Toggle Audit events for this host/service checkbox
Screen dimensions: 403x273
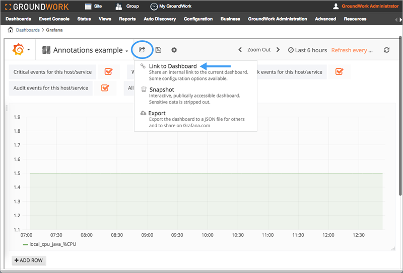105,88
